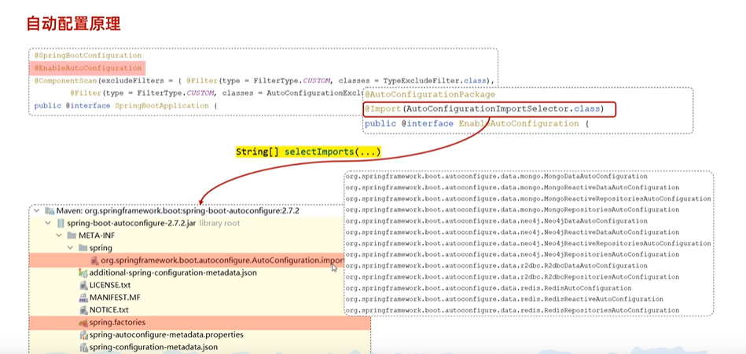
Task: Open spring-configuration-metadata.json file name
Action: click(154, 347)
